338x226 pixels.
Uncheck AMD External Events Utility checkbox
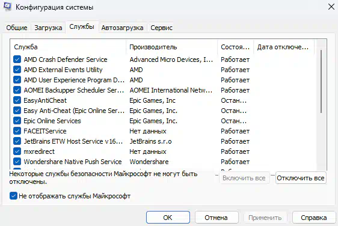pyautogui.click(x=17, y=70)
